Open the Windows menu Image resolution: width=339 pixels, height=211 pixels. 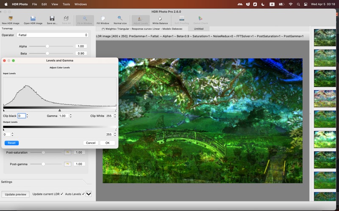point(81,4)
